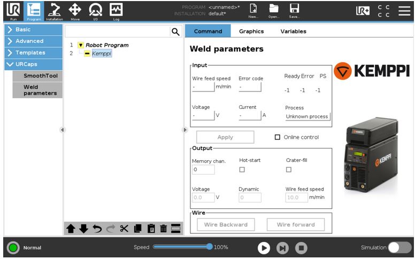Screen dimensions: 415x259
Task: Select the Program icon in header
Action: tap(34, 11)
